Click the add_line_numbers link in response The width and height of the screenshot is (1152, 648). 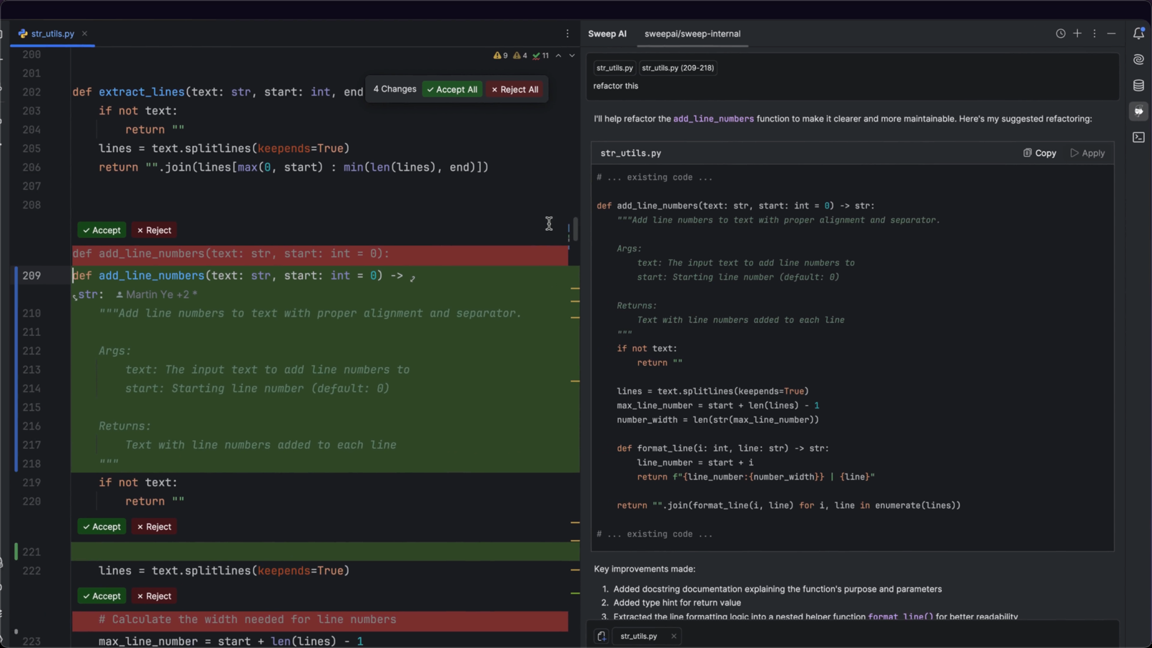(713, 119)
